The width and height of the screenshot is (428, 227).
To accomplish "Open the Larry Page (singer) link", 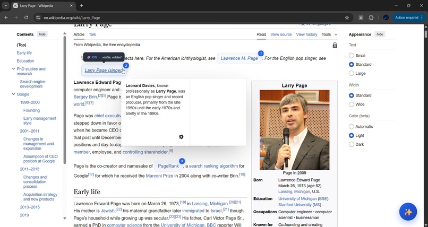I will pyautogui.click(x=104, y=71).
